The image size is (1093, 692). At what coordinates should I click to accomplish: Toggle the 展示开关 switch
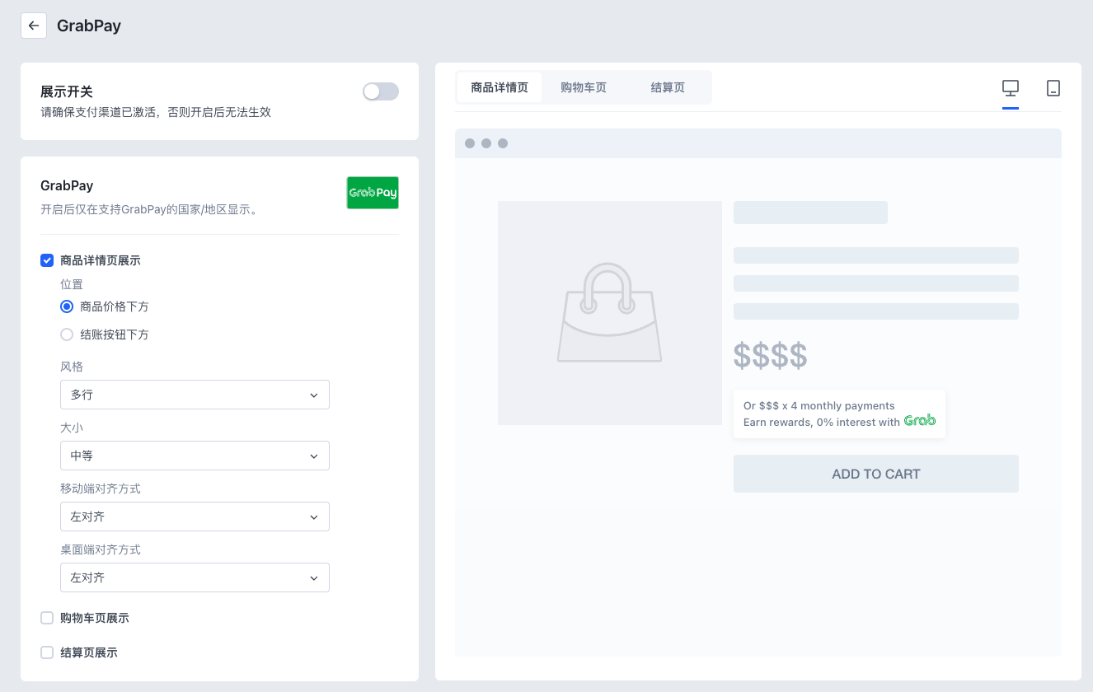(381, 91)
